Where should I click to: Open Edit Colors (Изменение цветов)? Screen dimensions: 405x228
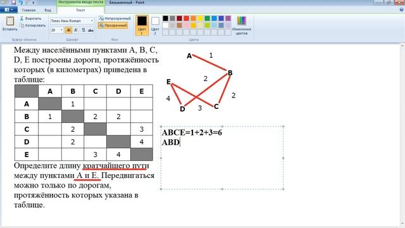click(x=242, y=25)
